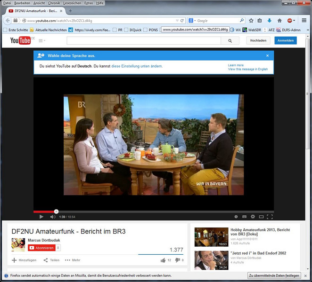Click the Hochladen button
Image resolution: width=312 pixels, height=282 pixels.
[x=258, y=40]
